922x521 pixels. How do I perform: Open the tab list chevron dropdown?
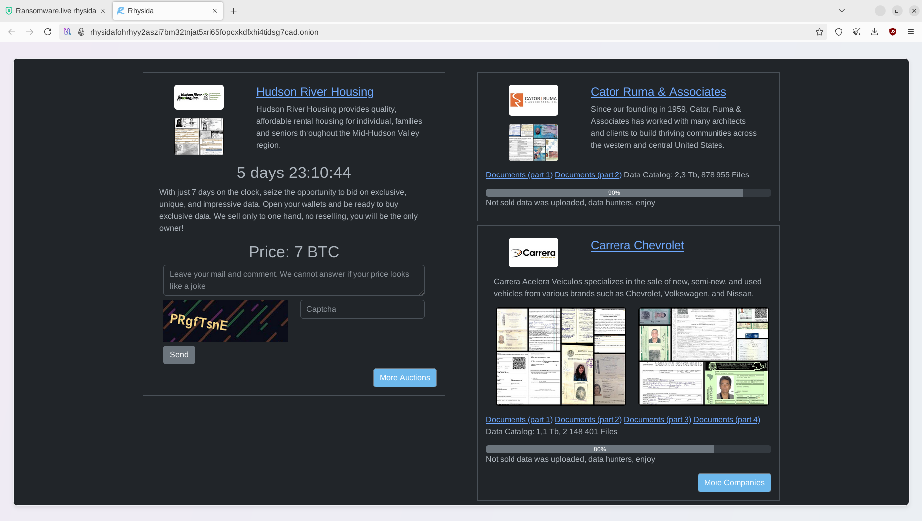(841, 10)
